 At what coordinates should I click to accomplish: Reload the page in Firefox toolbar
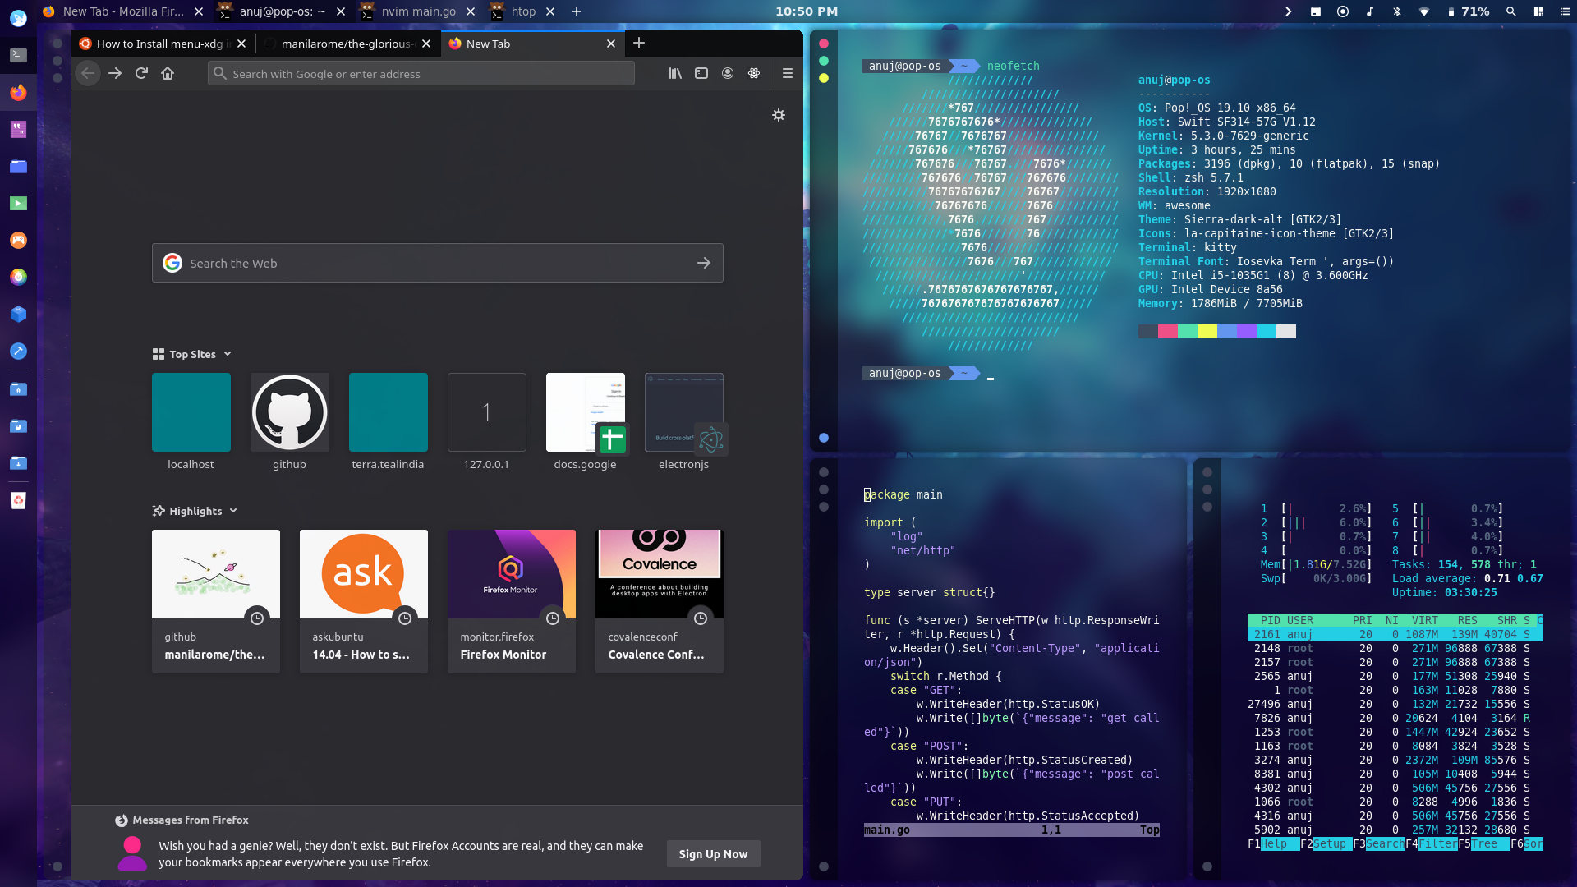tap(141, 73)
